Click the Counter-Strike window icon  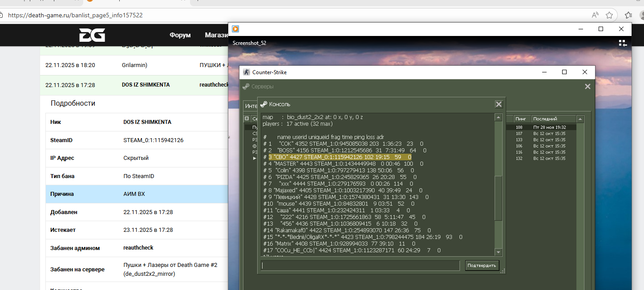tap(247, 72)
